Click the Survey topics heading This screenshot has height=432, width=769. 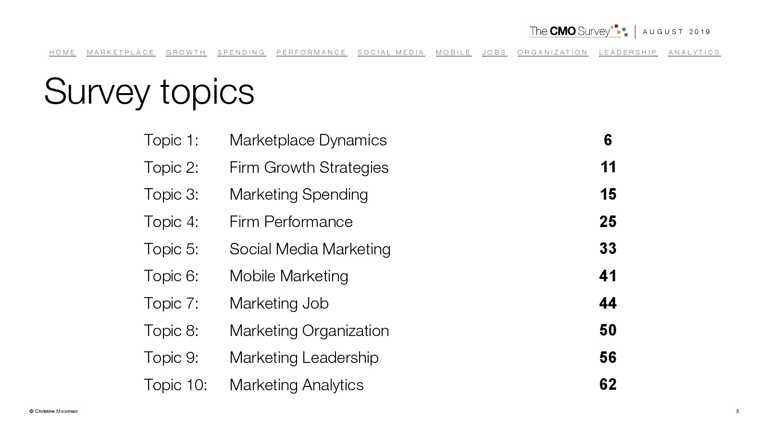[x=149, y=91]
